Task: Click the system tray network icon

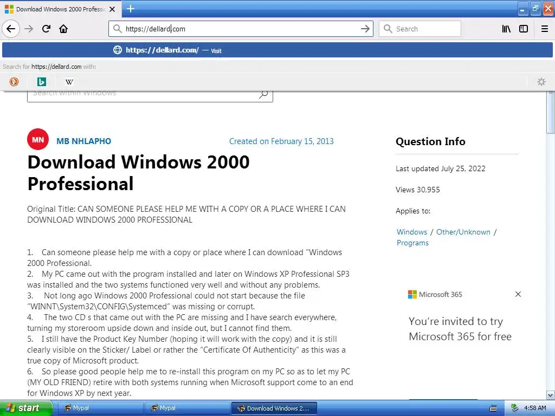Action: tap(515, 408)
